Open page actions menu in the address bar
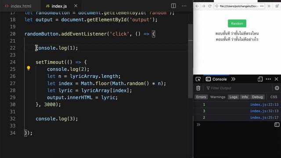Viewport: 281px width, 158px height. tap(262, 6)
